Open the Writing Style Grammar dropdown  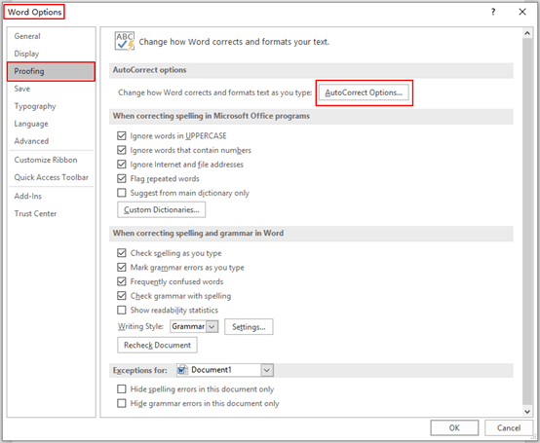click(212, 326)
